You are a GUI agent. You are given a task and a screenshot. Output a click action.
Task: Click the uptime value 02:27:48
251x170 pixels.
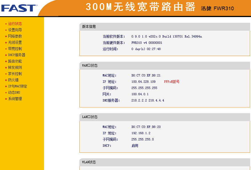point(154,49)
